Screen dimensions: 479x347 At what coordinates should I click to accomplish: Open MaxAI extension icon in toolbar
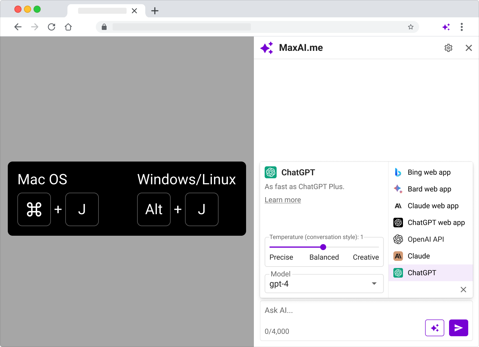(x=446, y=27)
